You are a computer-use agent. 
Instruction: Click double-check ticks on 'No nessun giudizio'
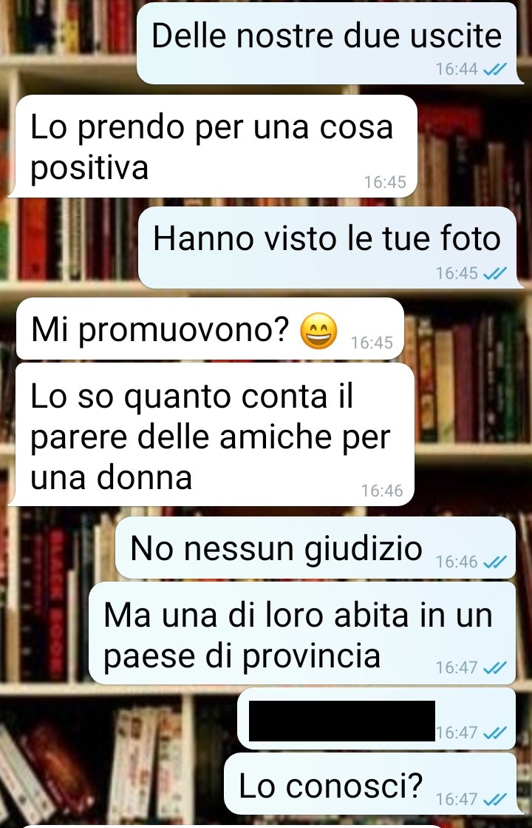495,562
